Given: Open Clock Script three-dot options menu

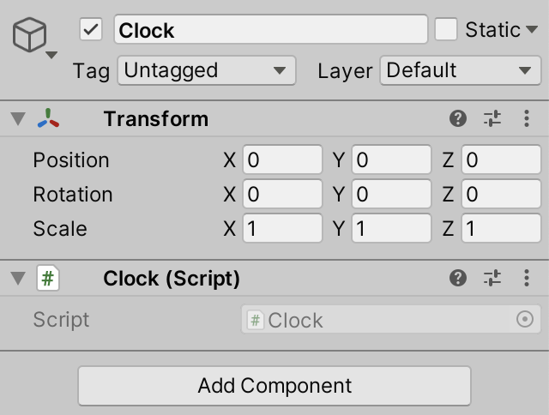Looking at the screenshot, I should (x=526, y=278).
